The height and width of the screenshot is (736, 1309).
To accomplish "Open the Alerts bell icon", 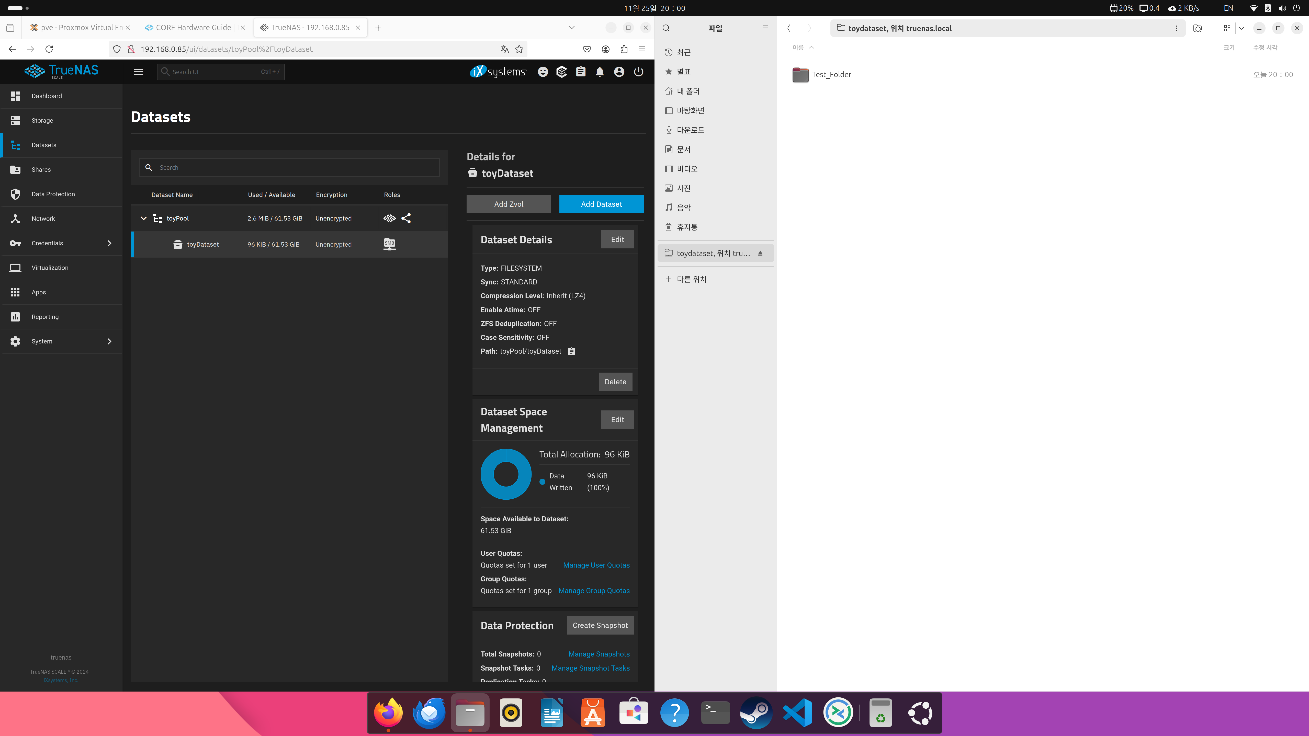I will tap(600, 72).
